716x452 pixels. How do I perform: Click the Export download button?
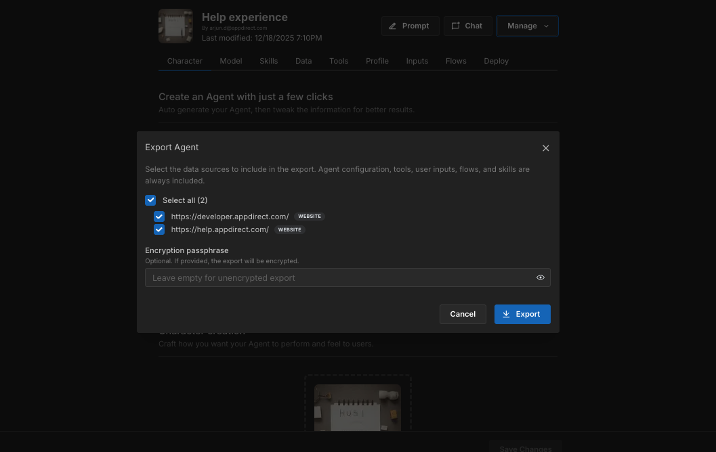[522, 314]
